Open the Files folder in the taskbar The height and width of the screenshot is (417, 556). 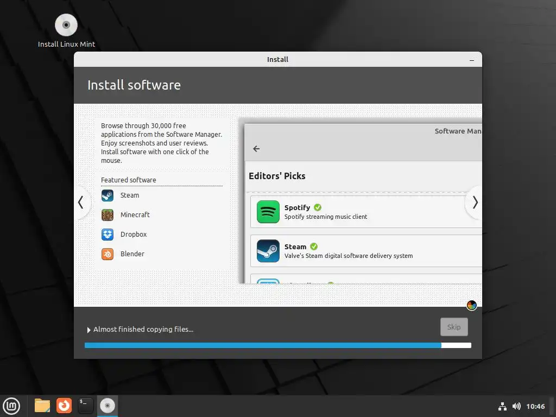[42, 406]
